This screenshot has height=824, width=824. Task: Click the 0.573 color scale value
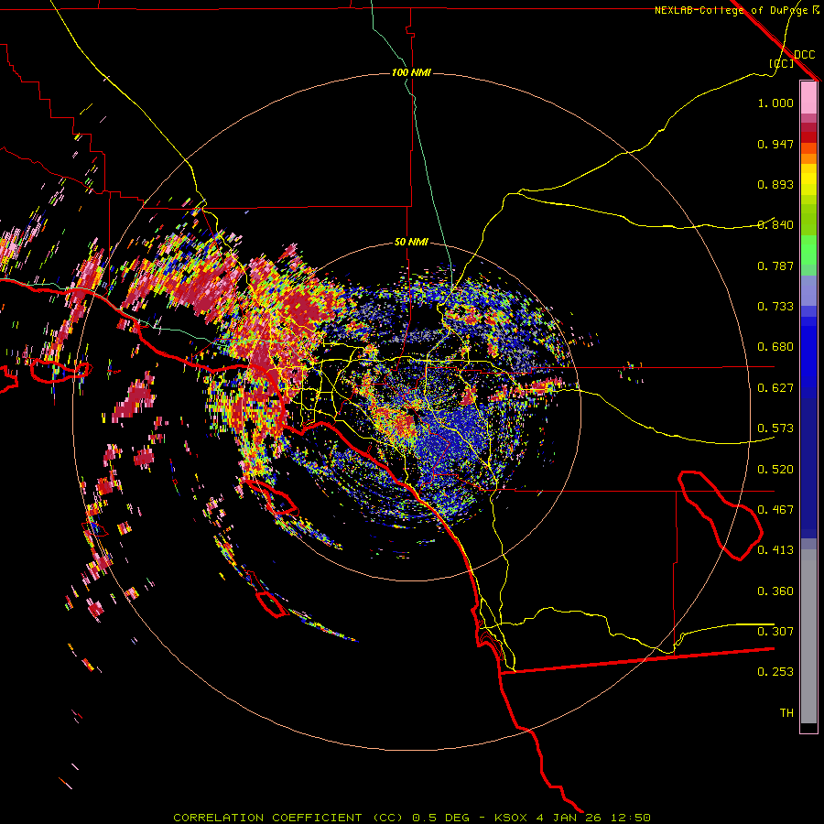click(x=775, y=428)
